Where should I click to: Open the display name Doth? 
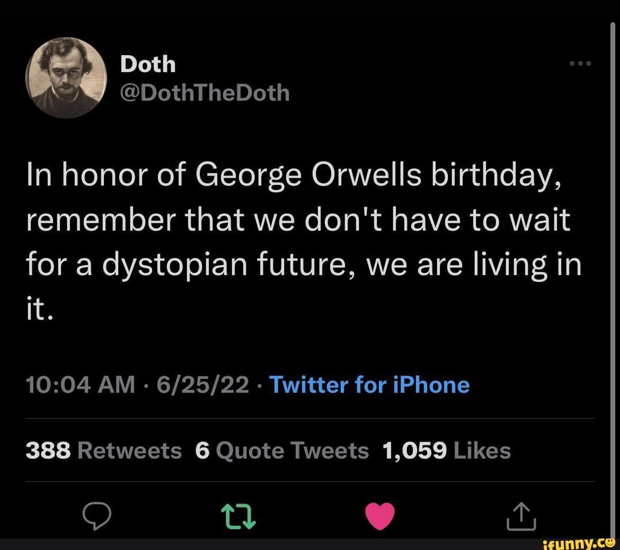(x=148, y=64)
